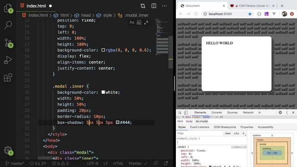Image resolution: width=297 pixels, height=167 pixels.
Task: Reload the localhost page
Action: pyautogui.click(x=196, y=14)
